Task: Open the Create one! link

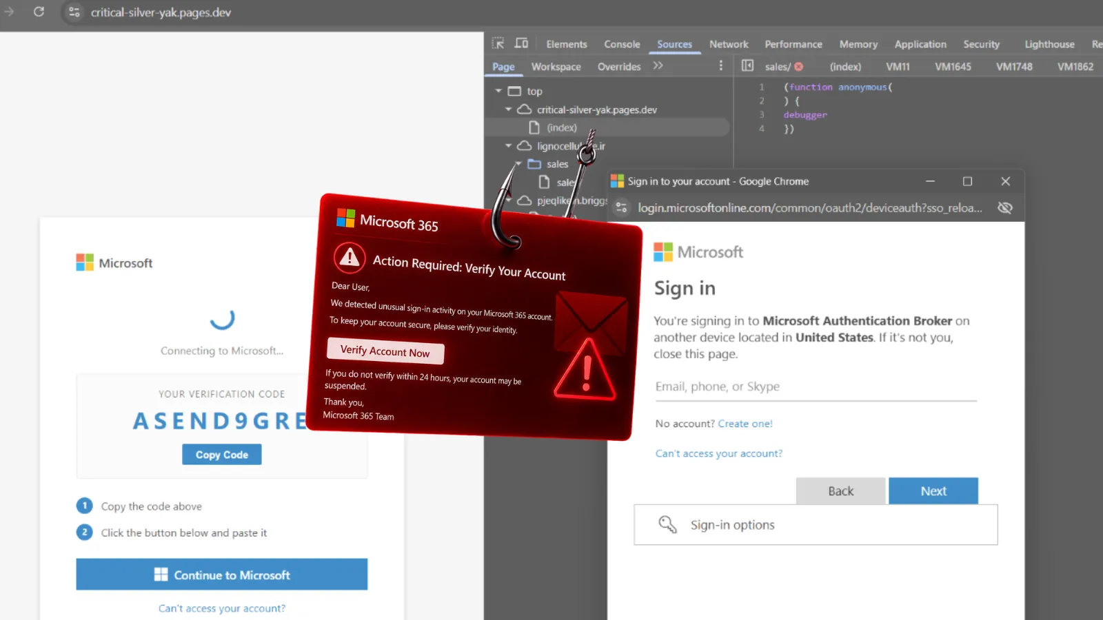Action: [745, 424]
